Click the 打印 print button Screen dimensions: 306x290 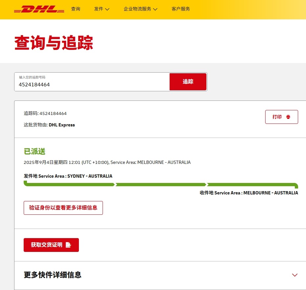(281, 117)
